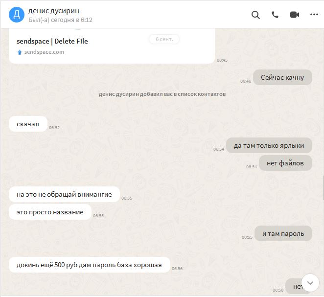This screenshot has height=297, width=324.
Task: Click the sendspace upload arrow icon
Action: pyautogui.click(x=20, y=52)
